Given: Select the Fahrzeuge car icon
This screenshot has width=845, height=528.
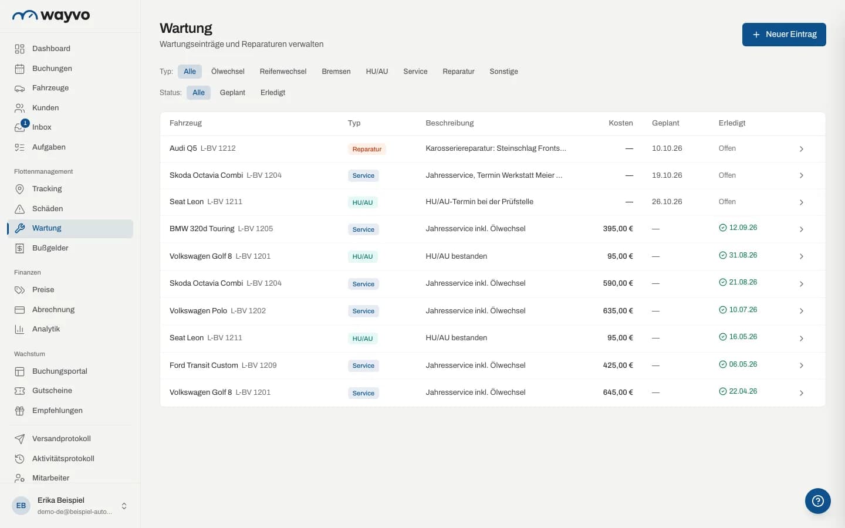Looking at the screenshot, I should click(x=19, y=88).
